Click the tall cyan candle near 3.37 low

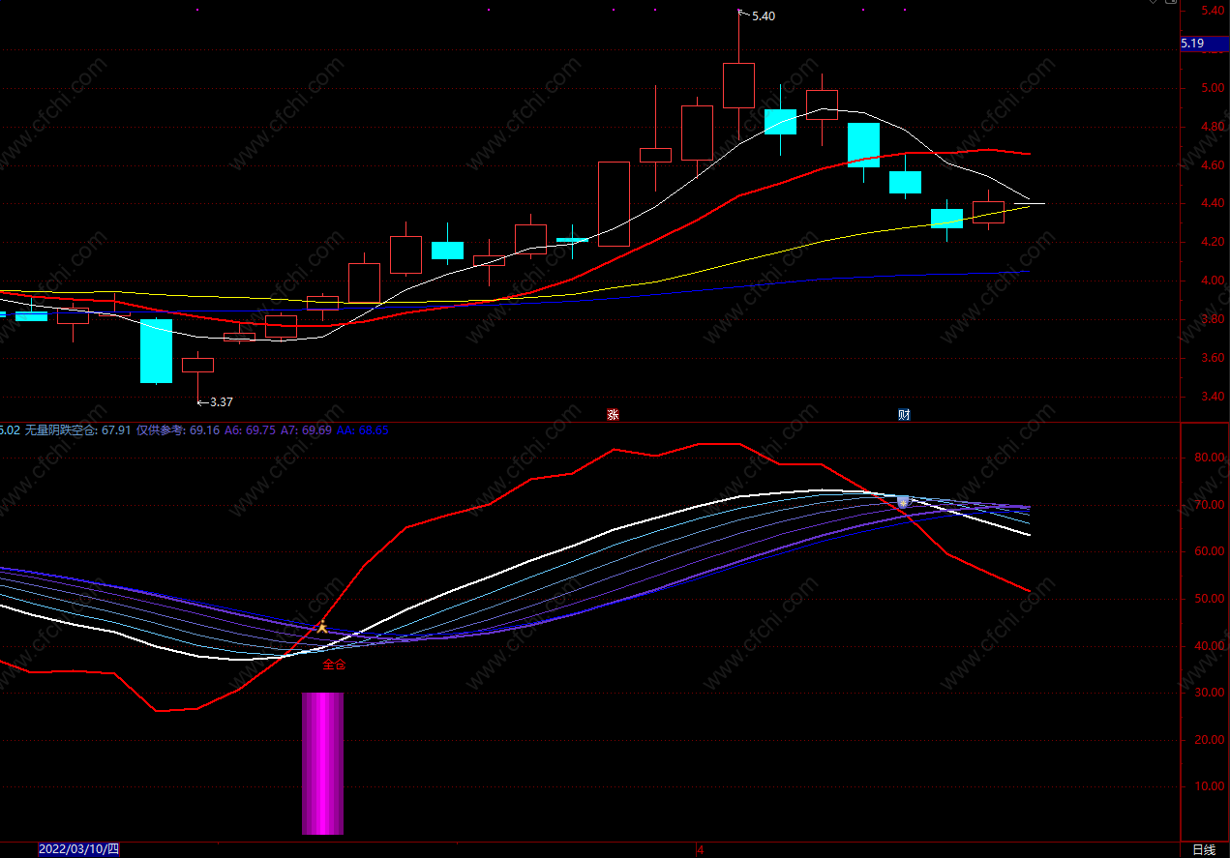(156, 351)
